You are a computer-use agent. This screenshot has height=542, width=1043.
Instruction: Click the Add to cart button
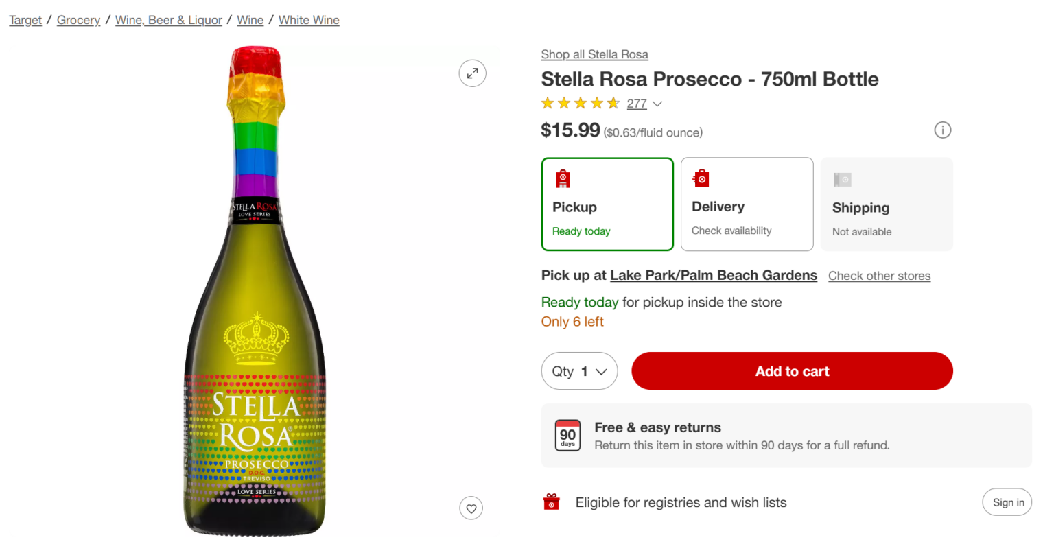pyautogui.click(x=792, y=371)
